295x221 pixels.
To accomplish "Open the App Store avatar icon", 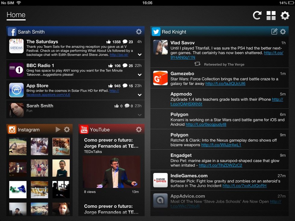I will point(16,90).
